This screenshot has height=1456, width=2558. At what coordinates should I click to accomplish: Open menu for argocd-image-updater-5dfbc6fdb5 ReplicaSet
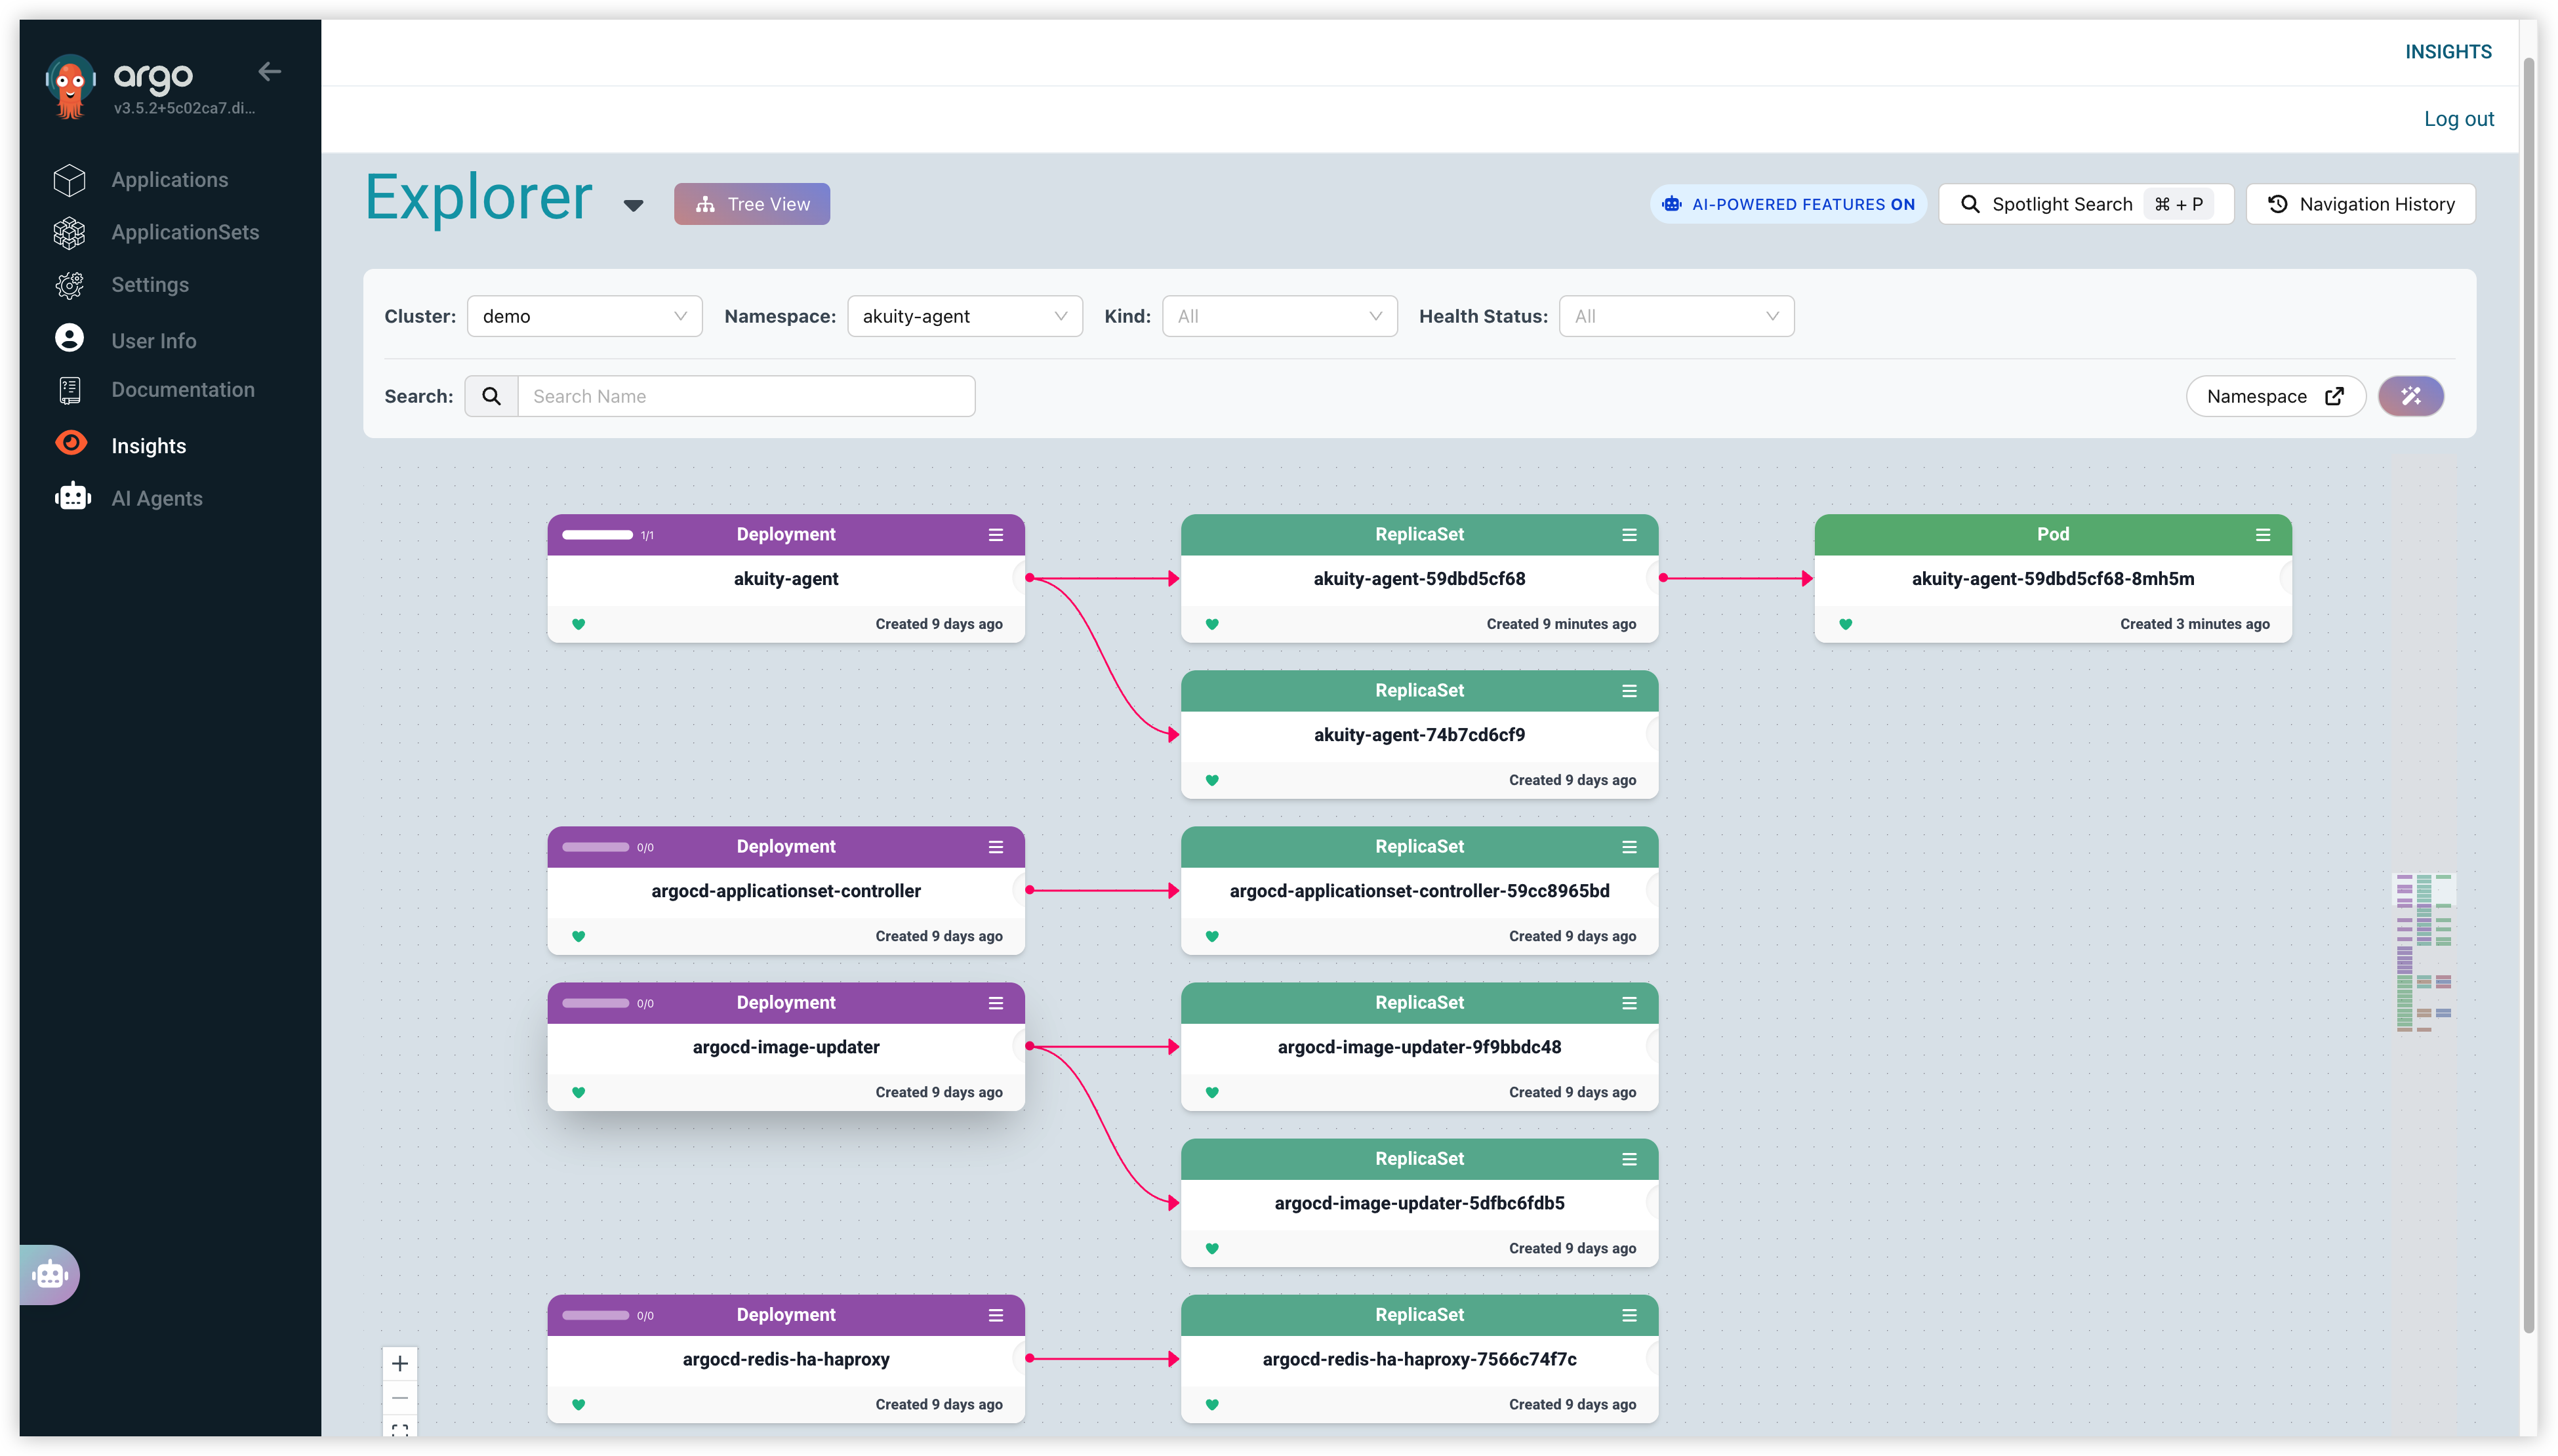(1630, 1159)
